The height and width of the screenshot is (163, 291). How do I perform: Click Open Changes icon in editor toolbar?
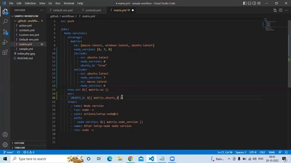coord(275,10)
